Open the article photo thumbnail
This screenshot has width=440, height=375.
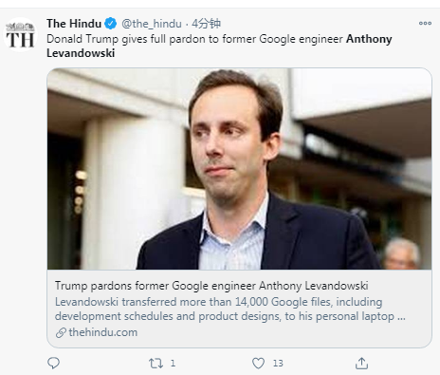pyautogui.click(x=239, y=169)
